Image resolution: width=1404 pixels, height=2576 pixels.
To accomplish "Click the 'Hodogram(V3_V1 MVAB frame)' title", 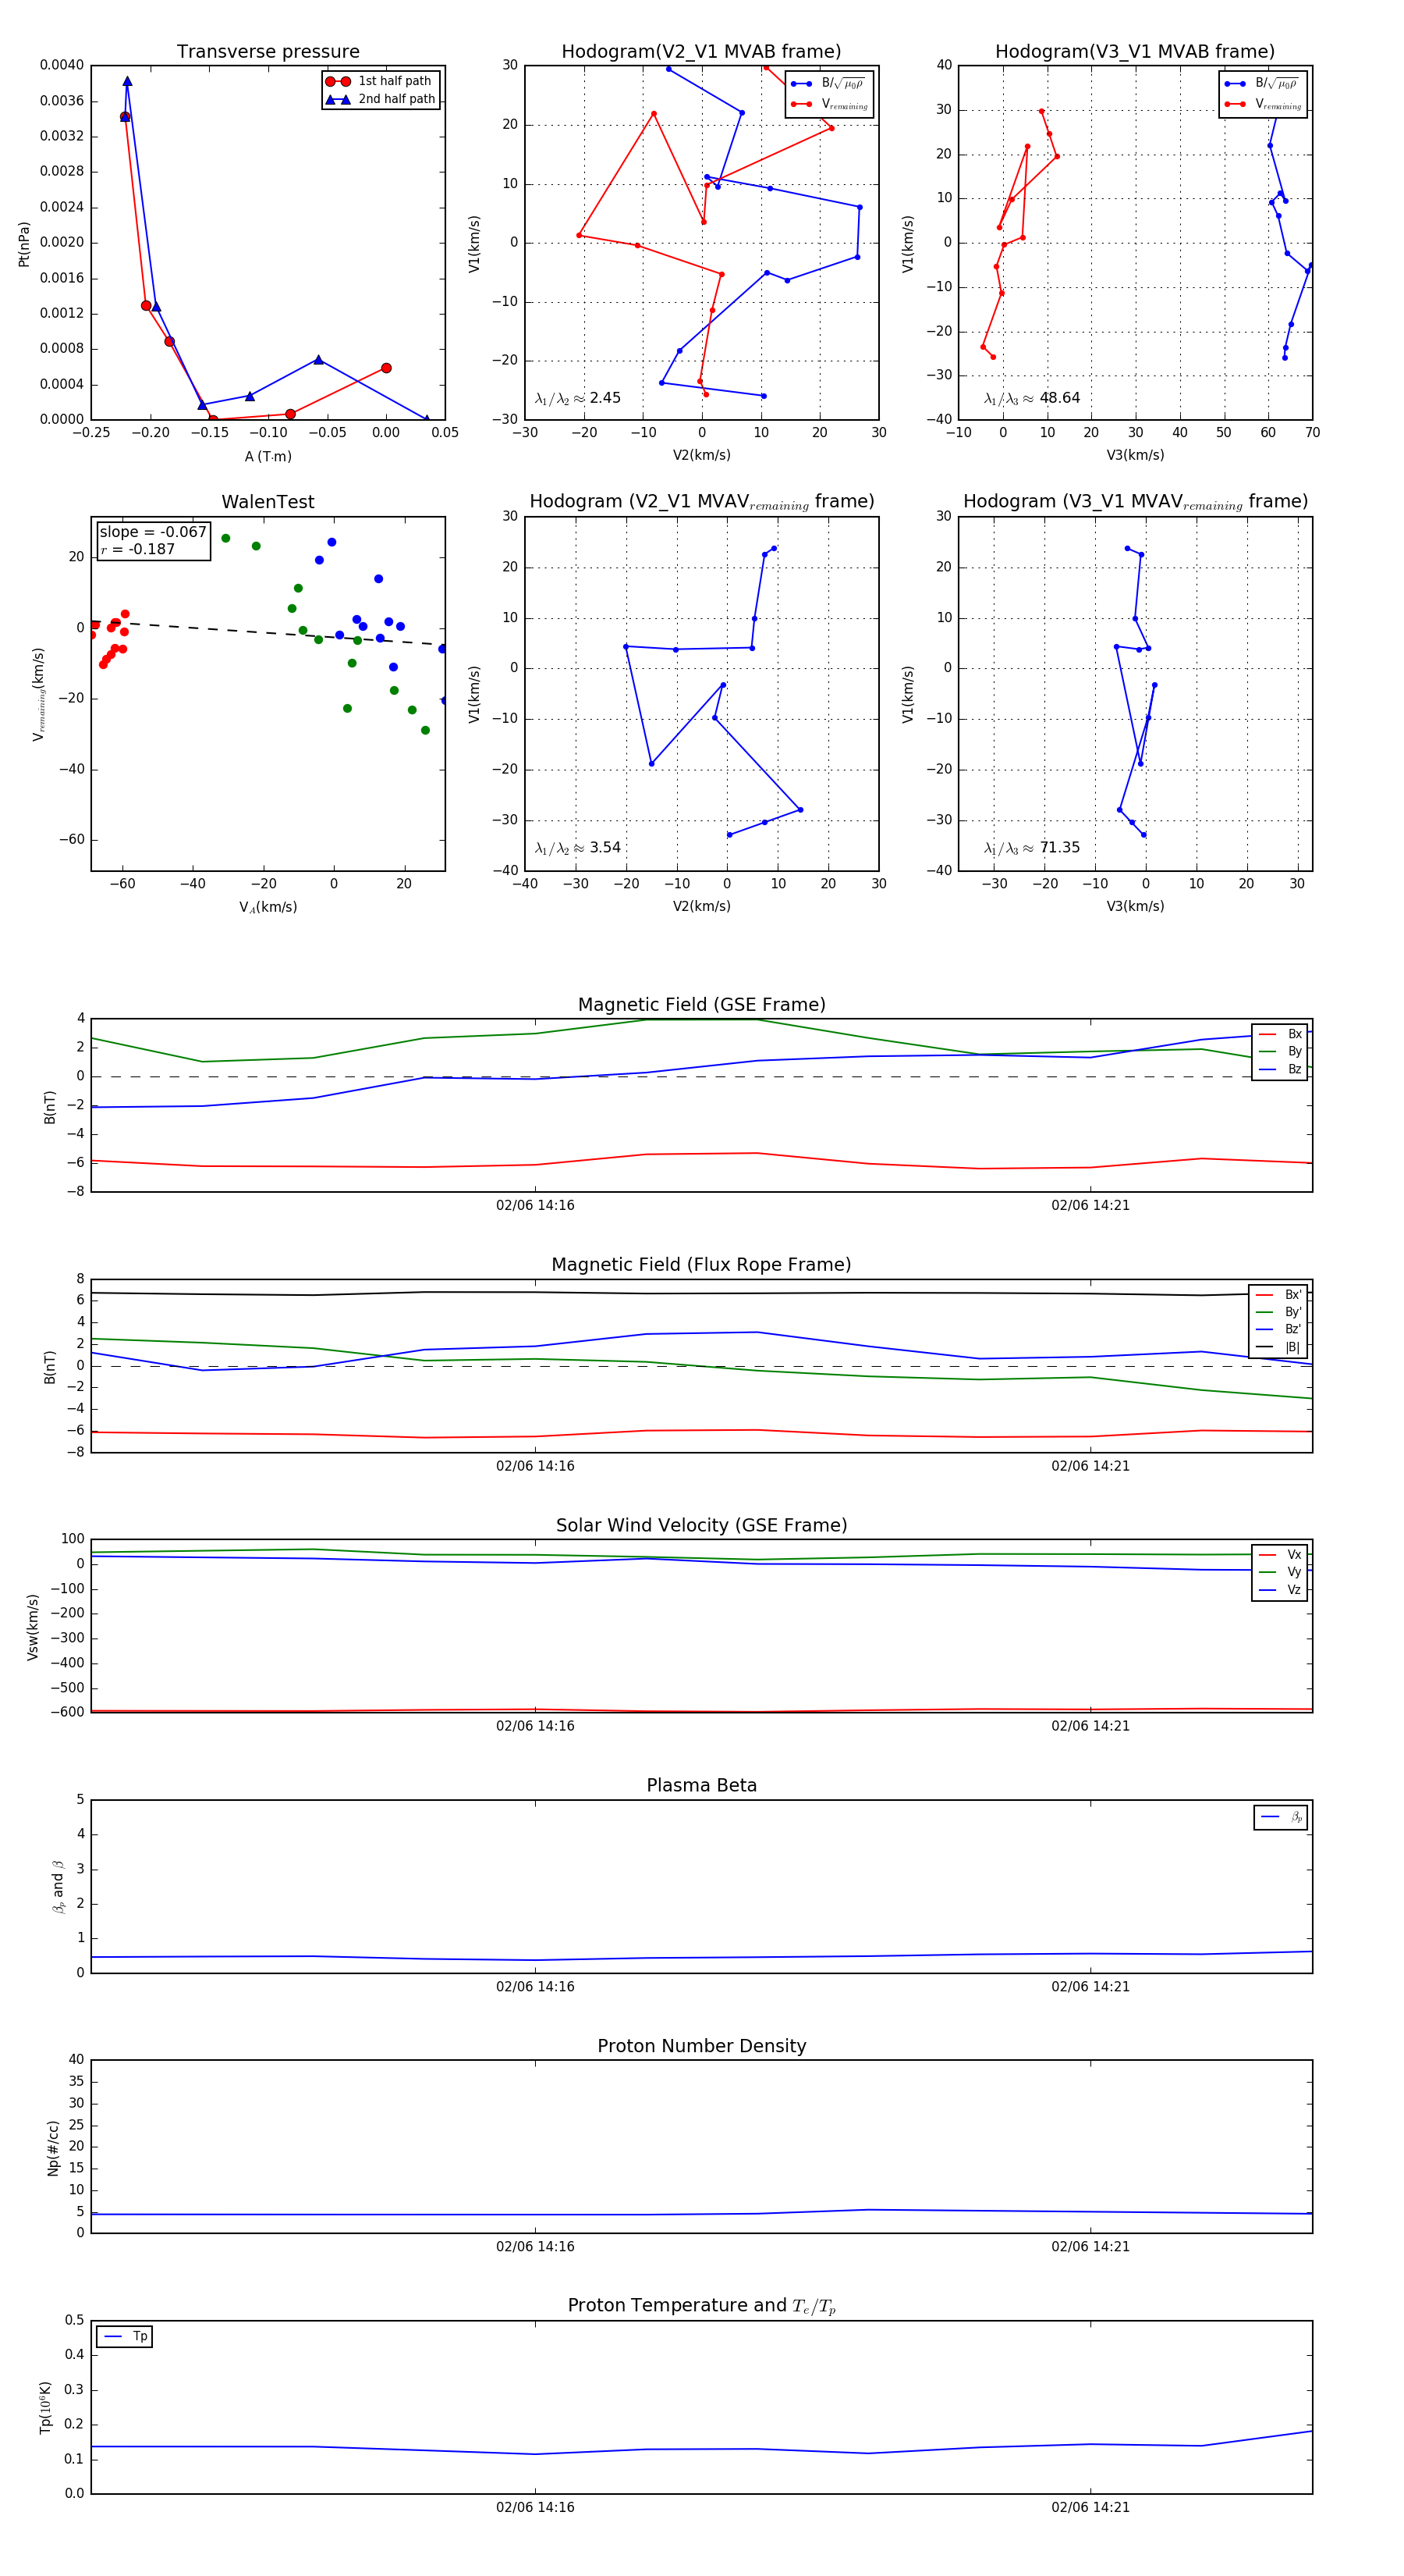I will coord(1135,52).
